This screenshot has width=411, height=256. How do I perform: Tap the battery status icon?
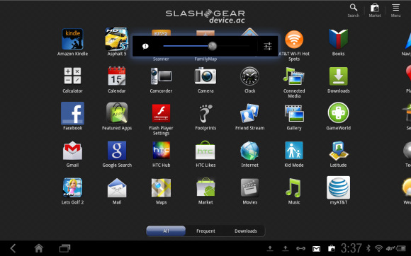(x=401, y=248)
